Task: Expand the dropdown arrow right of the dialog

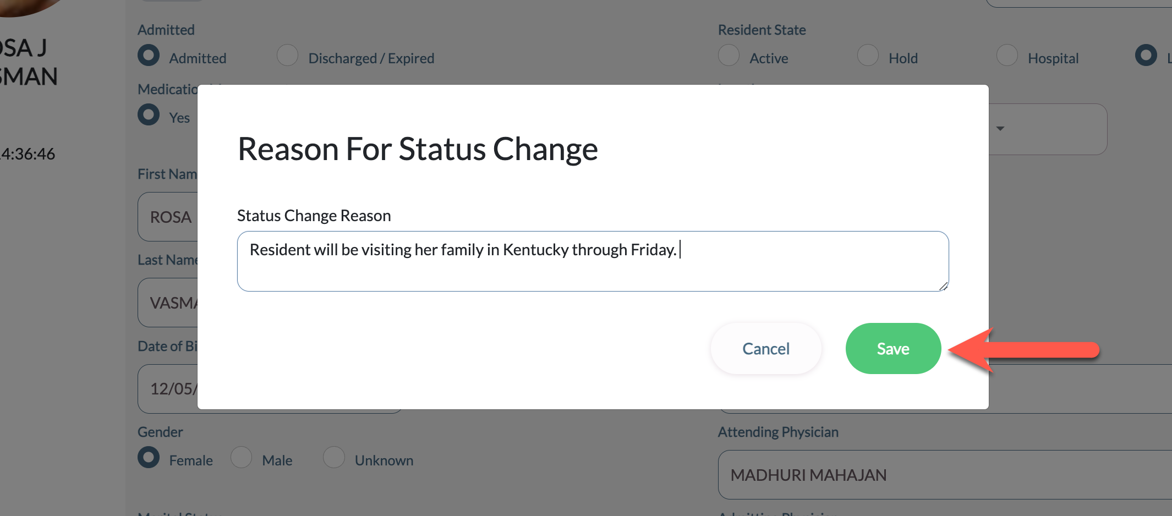Action: pos(1000,129)
